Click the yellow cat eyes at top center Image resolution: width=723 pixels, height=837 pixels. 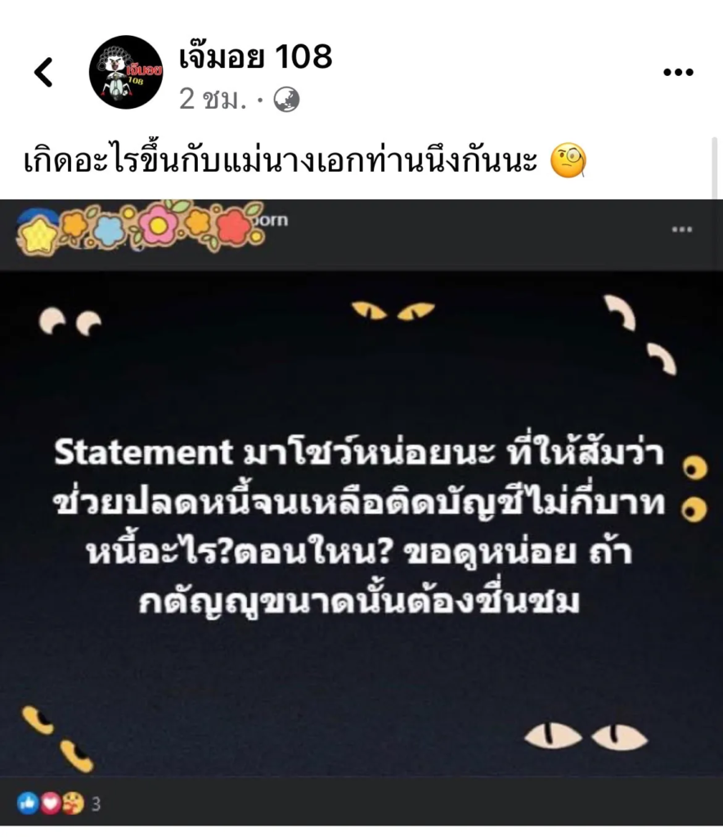[x=393, y=311]
